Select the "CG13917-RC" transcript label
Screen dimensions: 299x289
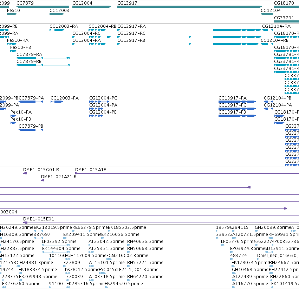[131, 33]
